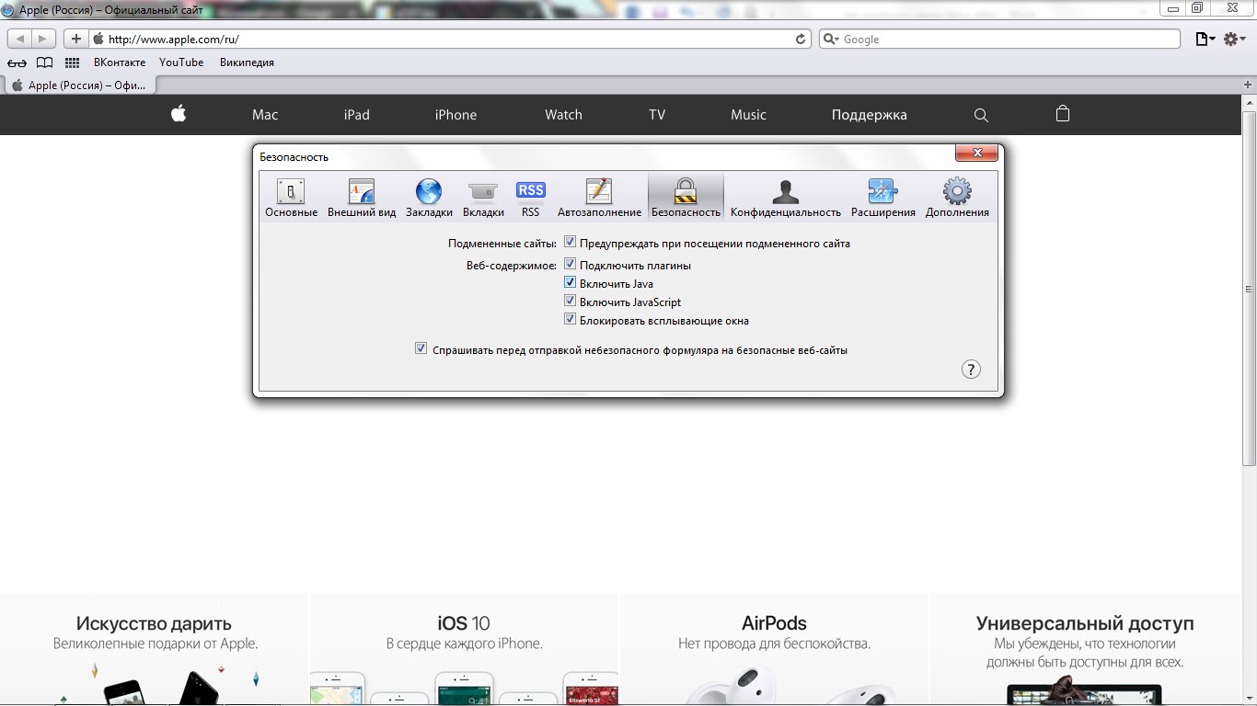Image resolution: width=1257 pixels, height=706 pixels.
Task: Toggle Предупреждать при посещении подмененного сайта checkbox
Action: tap(570, 243)
